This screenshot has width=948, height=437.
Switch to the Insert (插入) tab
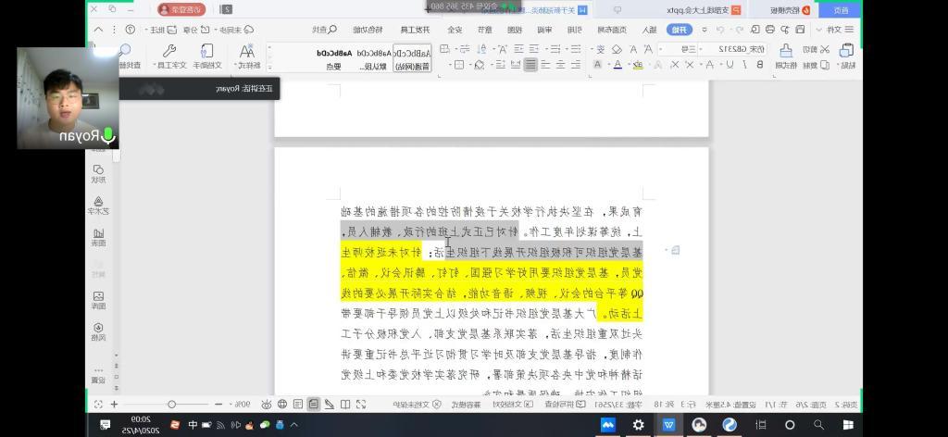649,30
